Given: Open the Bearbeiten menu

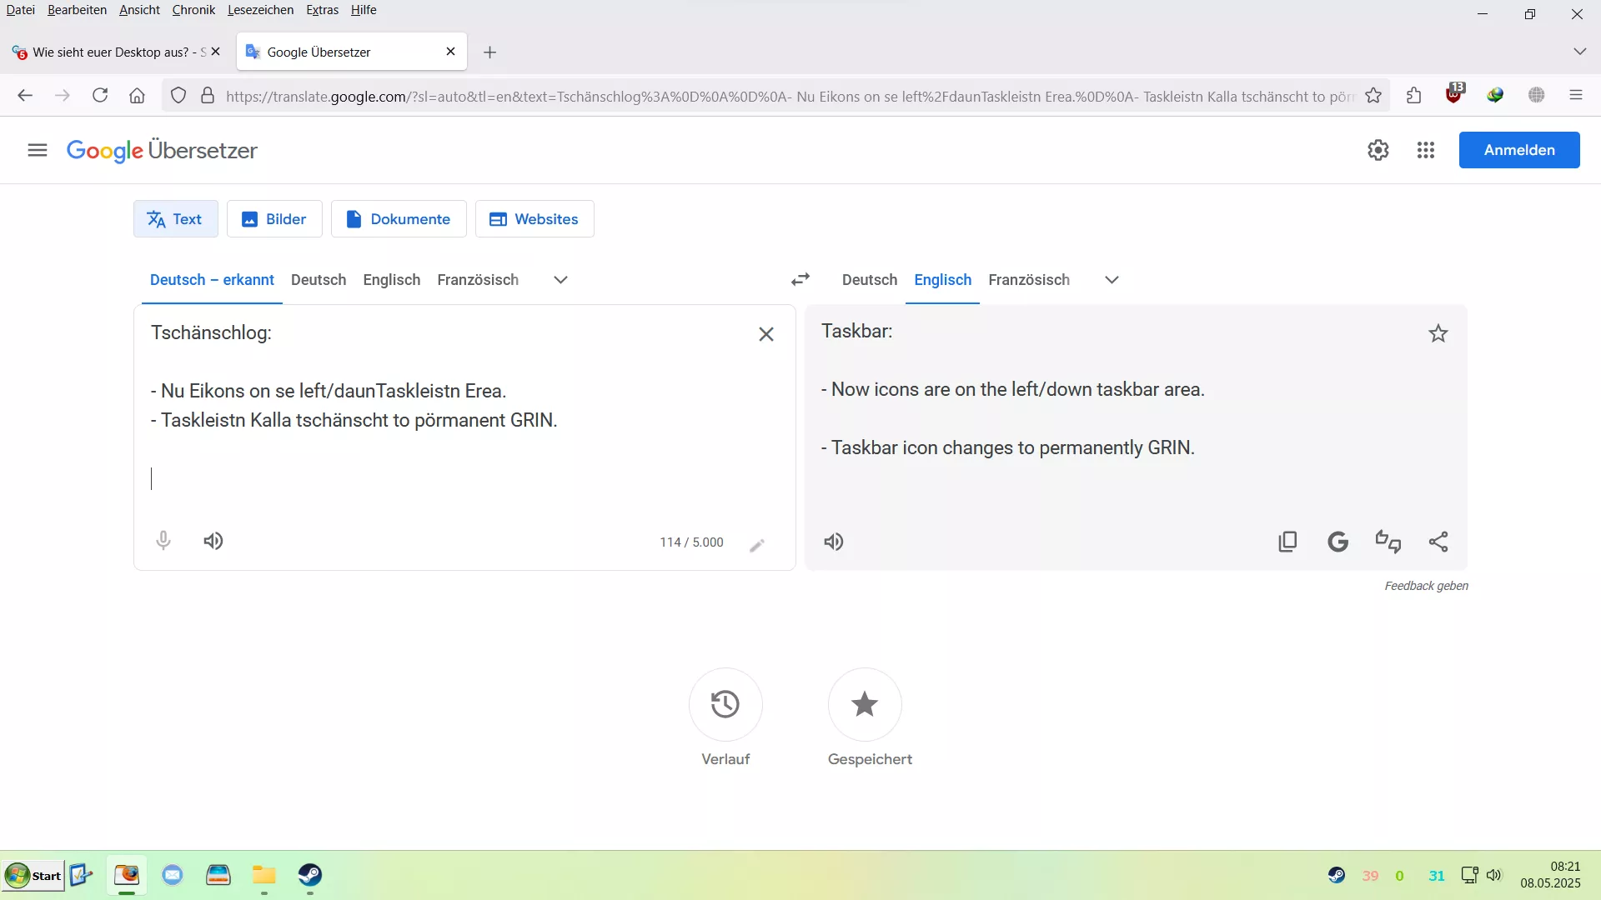Looking at the screenshot, I should click(77, 10).
